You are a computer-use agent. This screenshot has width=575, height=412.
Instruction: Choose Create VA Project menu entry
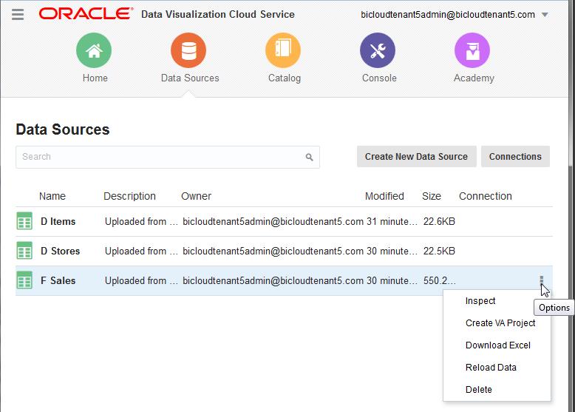(500, 322)
